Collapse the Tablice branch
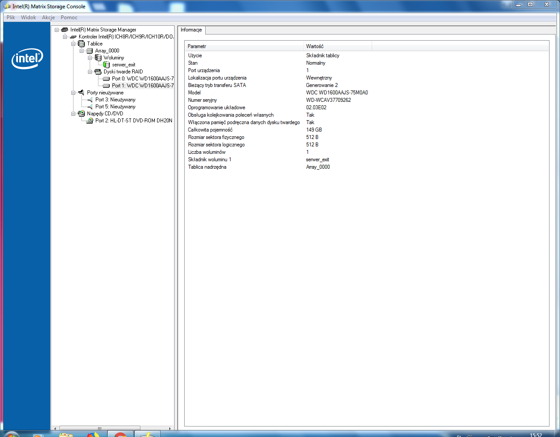 [73, 44]
